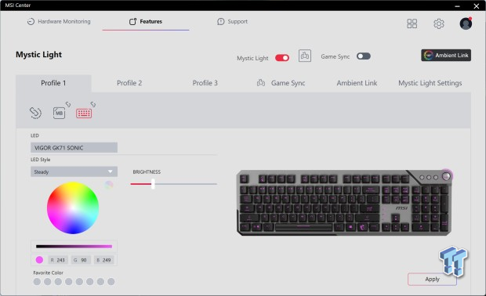Select the red keyboard device icon

[x=84, y=114]
